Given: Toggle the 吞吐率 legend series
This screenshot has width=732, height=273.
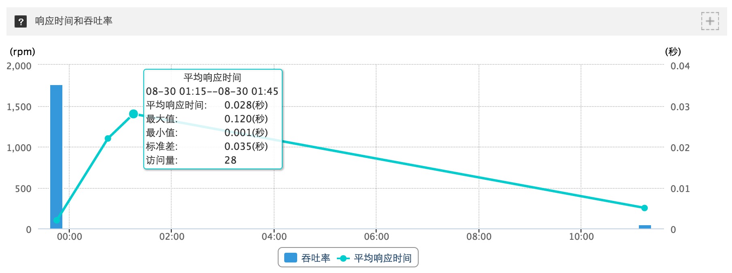Looking at the screenshot, I should pyautogui.click(x=307, y=258).
